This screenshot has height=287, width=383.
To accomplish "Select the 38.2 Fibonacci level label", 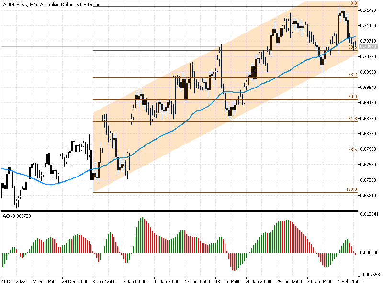I will (352, 75).
